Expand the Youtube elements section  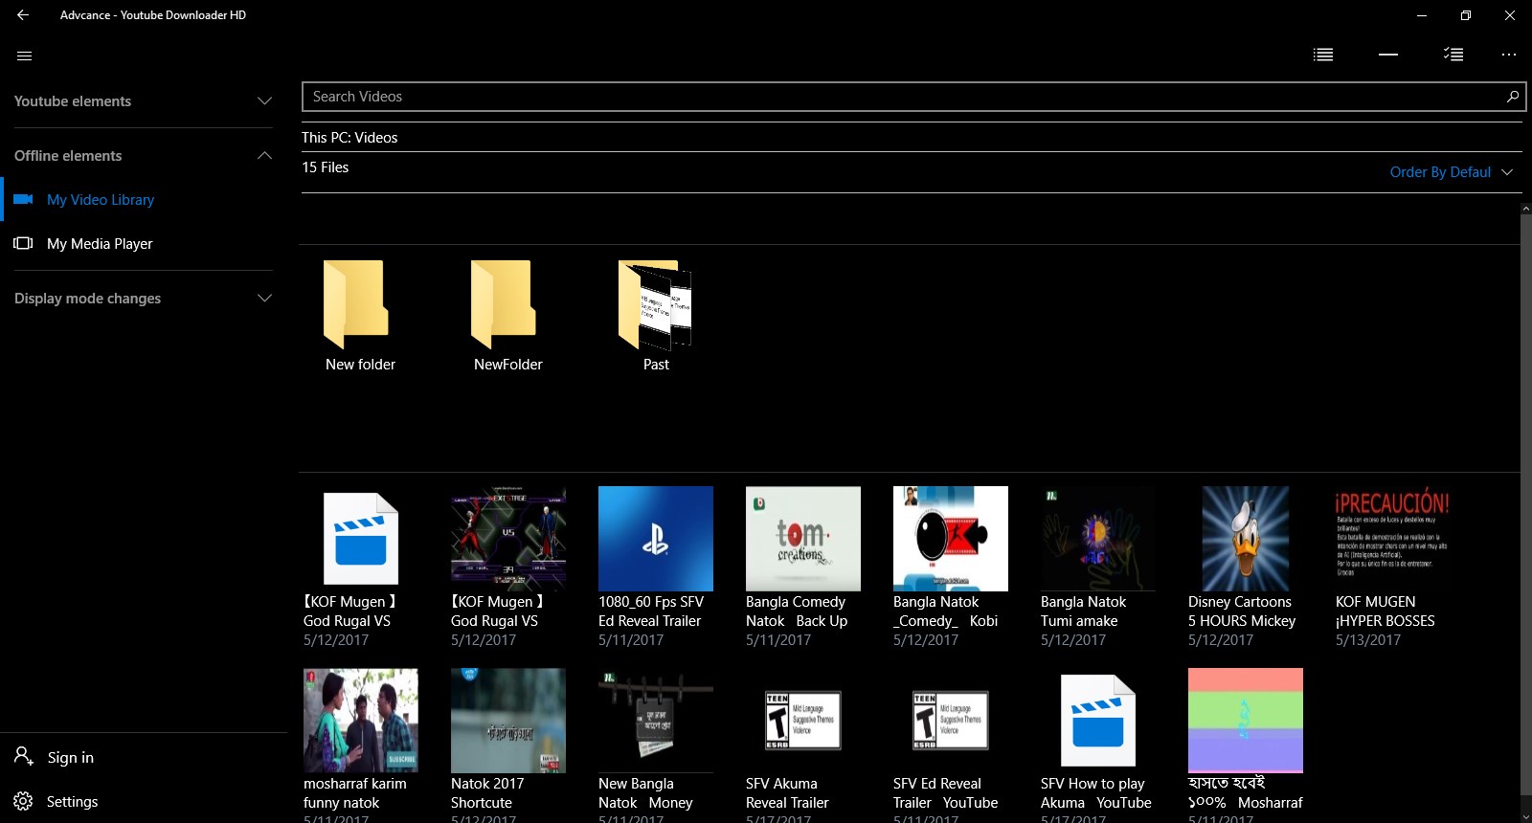tap(144, 101)
